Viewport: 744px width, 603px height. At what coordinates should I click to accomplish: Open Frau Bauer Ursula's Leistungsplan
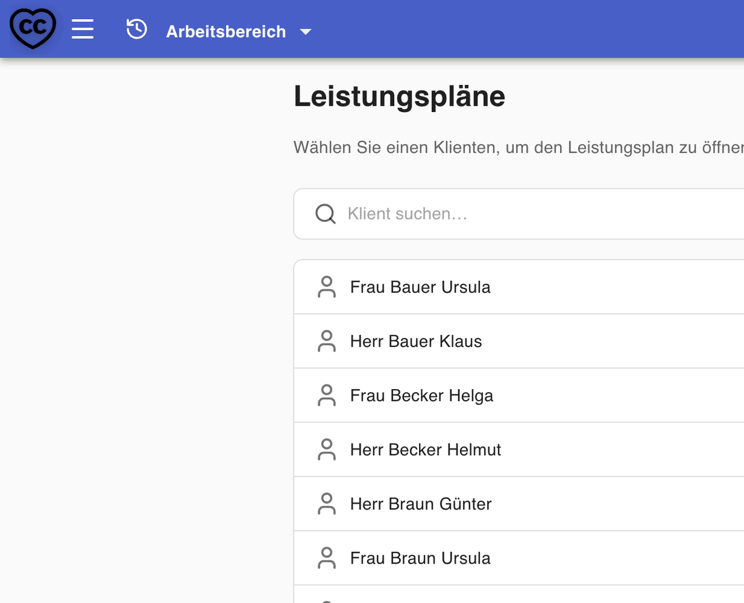click(519, 287)
